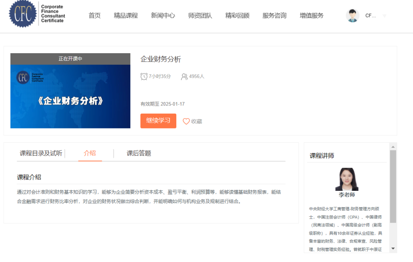The image size is (413, 262).
Task: Go to 首页 in the navigation
Action: pos(94,16)
